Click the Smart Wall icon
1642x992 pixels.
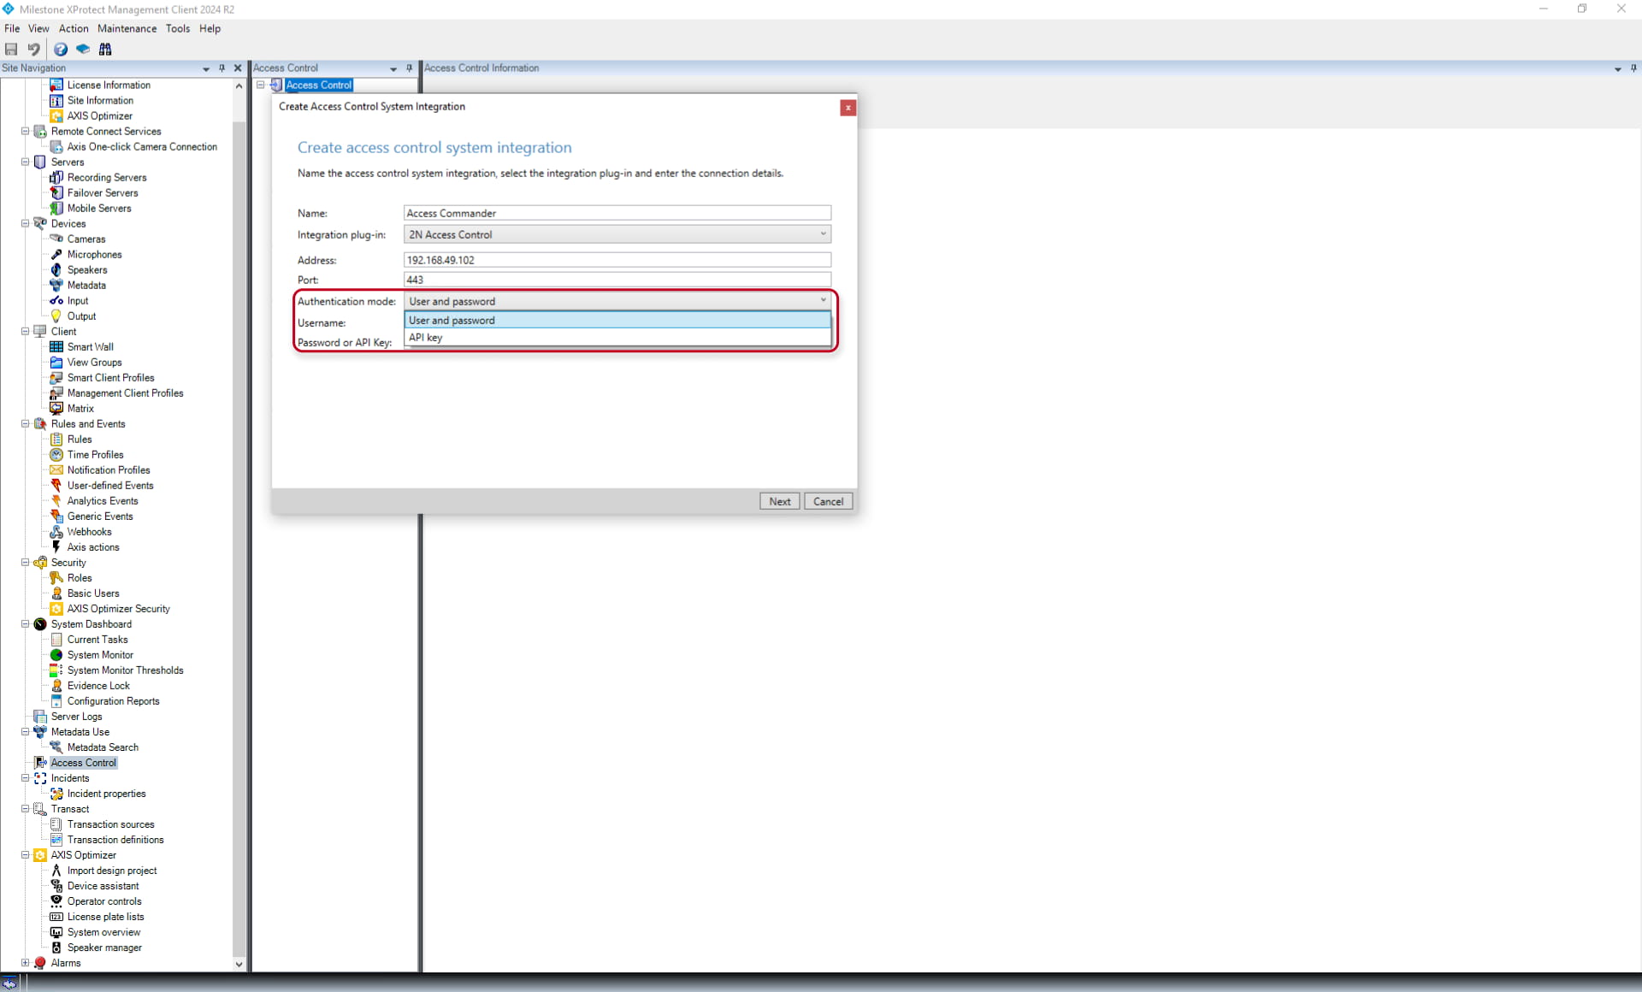coord(56,346)
